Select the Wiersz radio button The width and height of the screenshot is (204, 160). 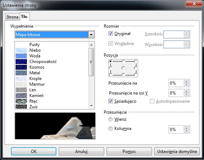[110, 119]
